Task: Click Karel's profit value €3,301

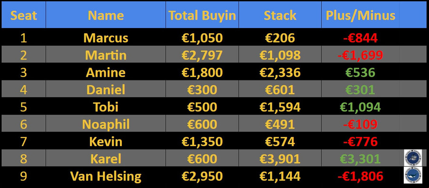Action: click(360, 159)
